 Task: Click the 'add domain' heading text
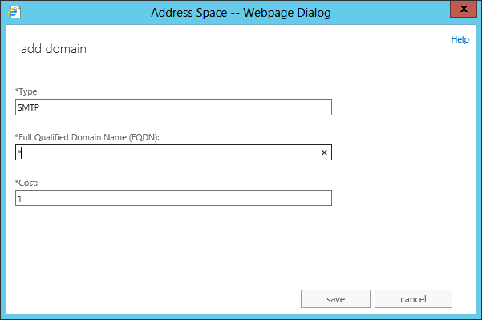[x=54, y=49]
